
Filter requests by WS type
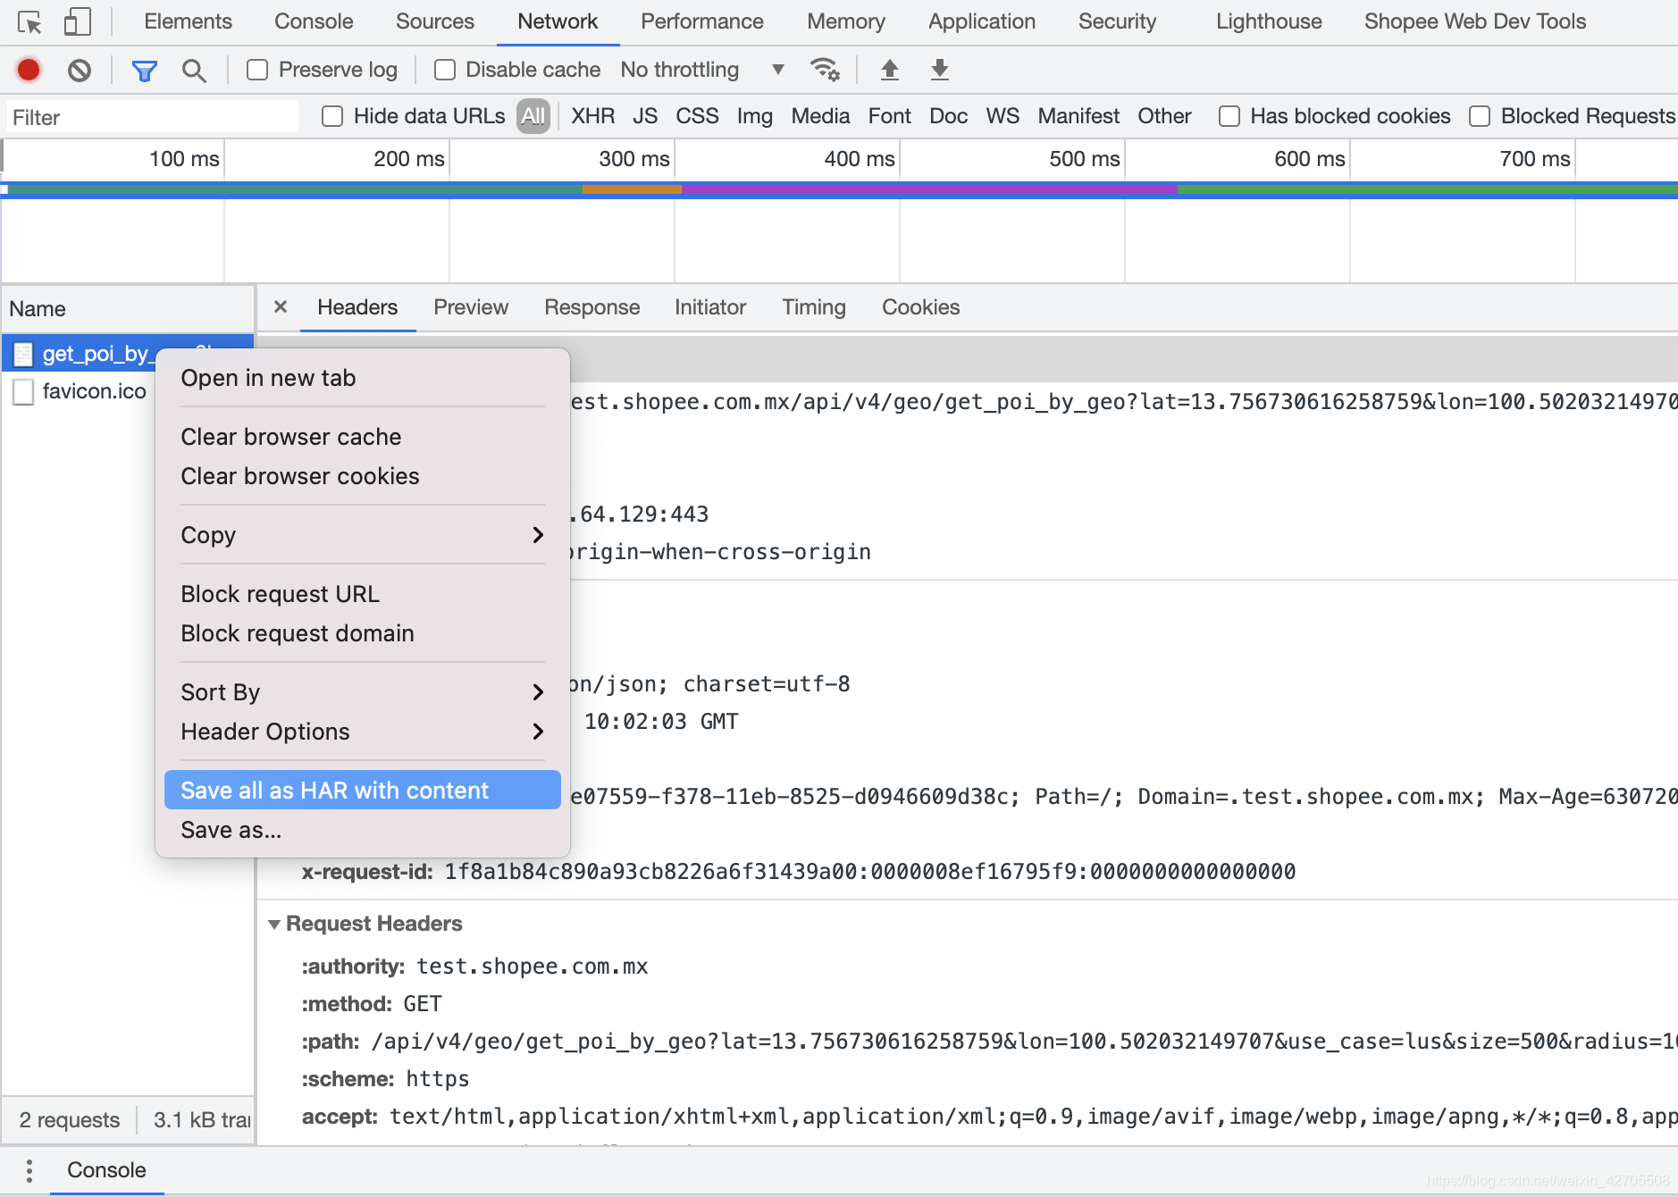[1003, 116]
